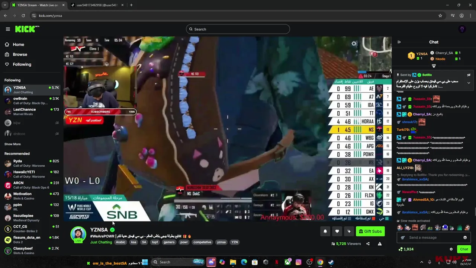476x268 pixels.
Task: Open a new browser tab
Action: click(x=131, y=5)
